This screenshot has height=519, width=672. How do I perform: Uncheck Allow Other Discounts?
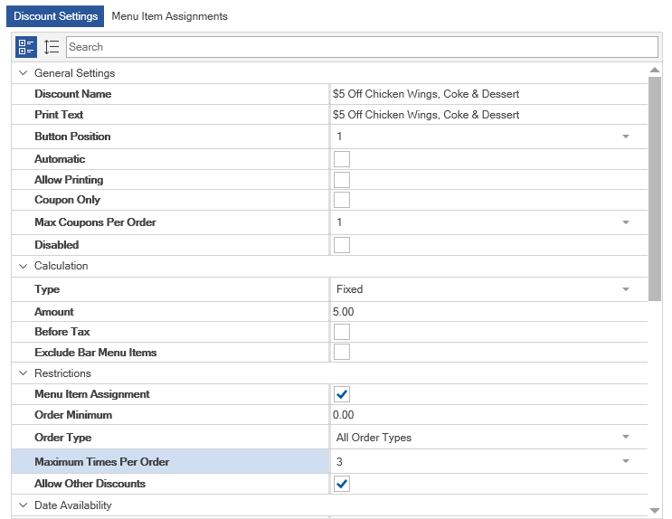342,484
